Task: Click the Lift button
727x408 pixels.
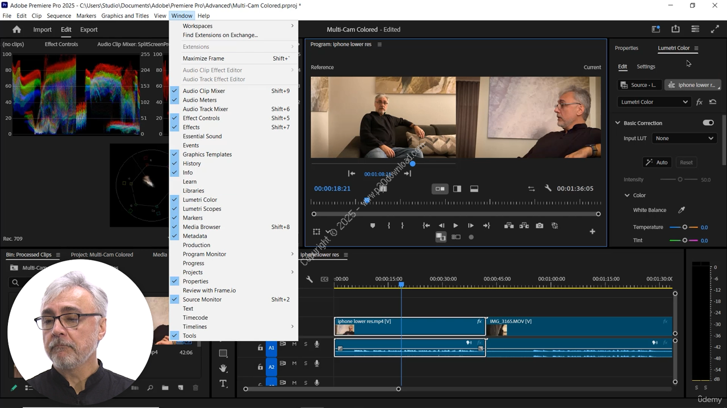Action: point(509,226)
